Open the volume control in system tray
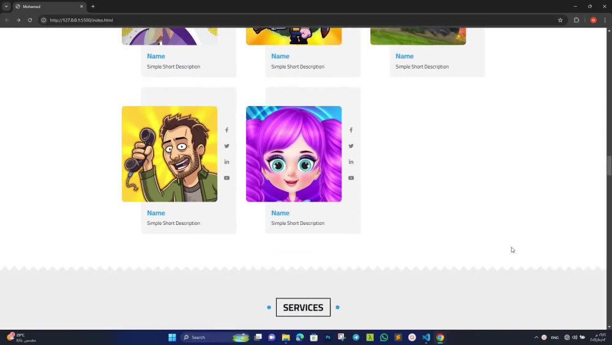This screenshot has width=612, height=345. [x=575, y=337]
